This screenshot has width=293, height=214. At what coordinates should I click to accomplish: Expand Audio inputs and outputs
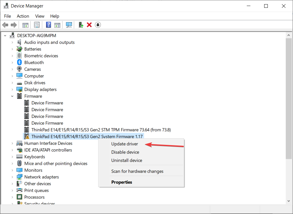click(x=12, y=42)
